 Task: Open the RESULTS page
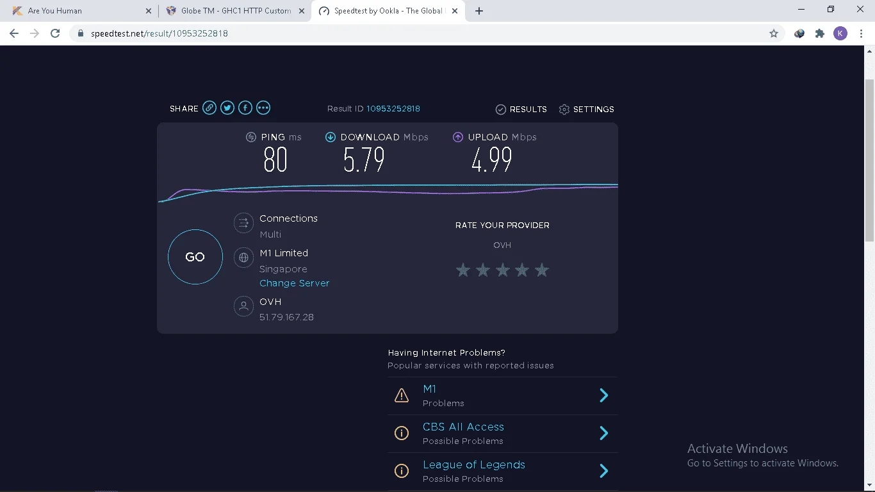click(x=528, y=110)
